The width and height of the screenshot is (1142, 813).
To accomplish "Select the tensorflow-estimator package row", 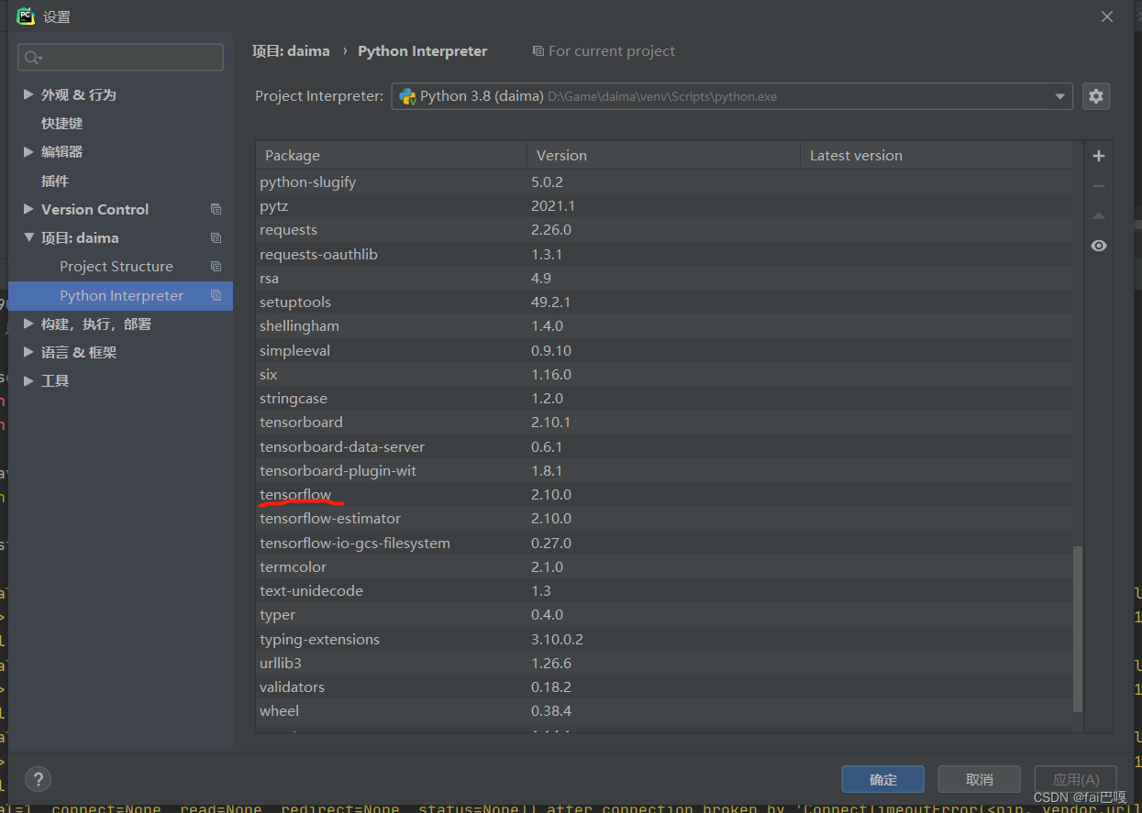I will click(x=664, y=518).
